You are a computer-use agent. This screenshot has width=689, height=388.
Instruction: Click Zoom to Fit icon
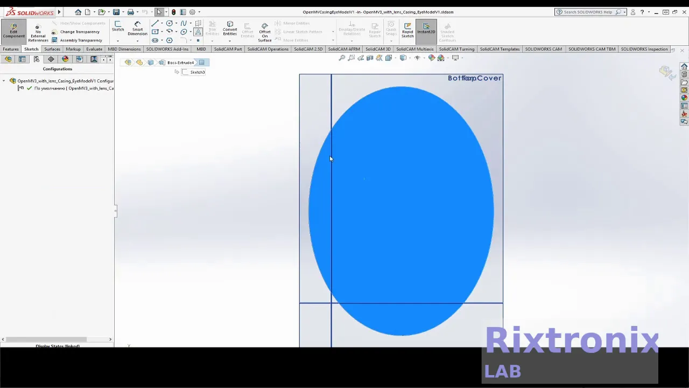(342, 58)
